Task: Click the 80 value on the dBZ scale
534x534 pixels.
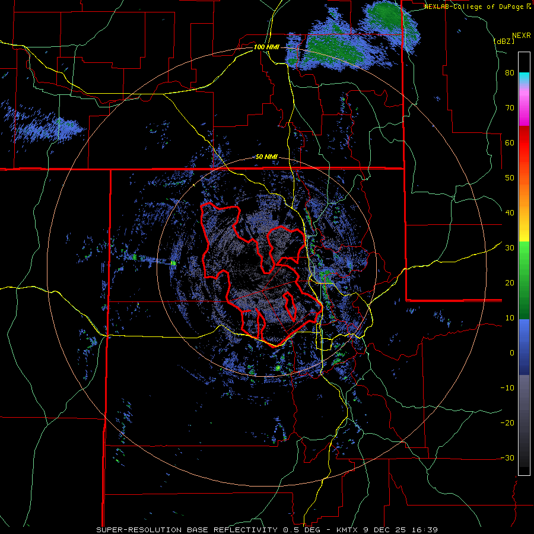Action: coord(510,73)
